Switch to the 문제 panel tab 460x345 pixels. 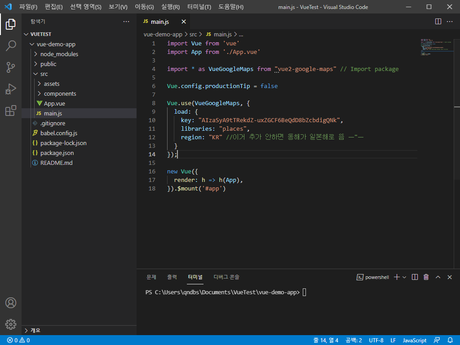coord(151,277)
